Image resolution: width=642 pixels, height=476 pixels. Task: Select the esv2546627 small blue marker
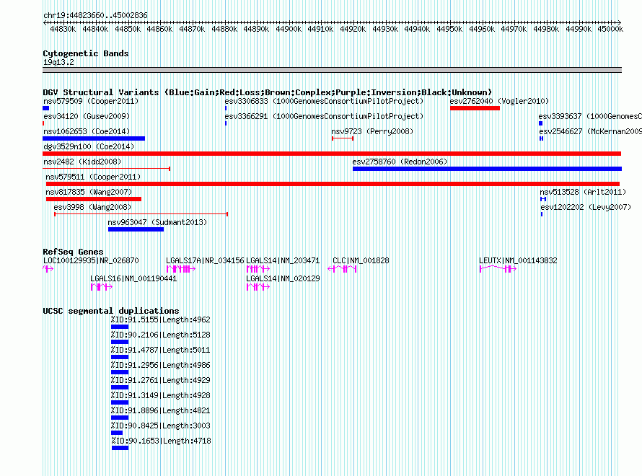tap(541, 138)
